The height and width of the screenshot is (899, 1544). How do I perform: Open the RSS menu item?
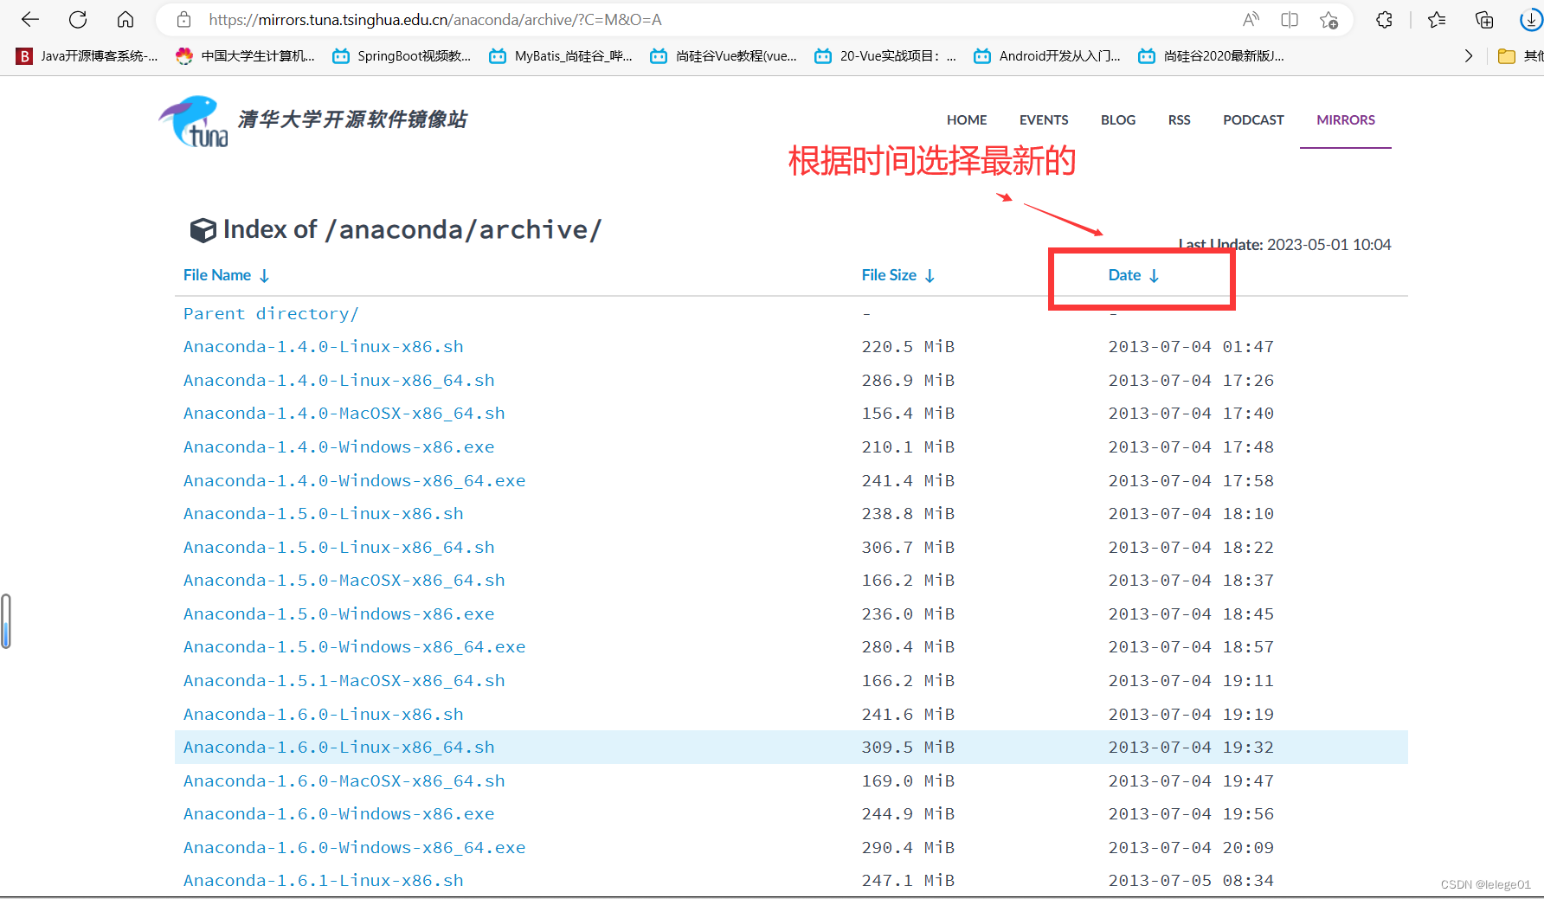pyautogui.click(x=1179, y=120)
